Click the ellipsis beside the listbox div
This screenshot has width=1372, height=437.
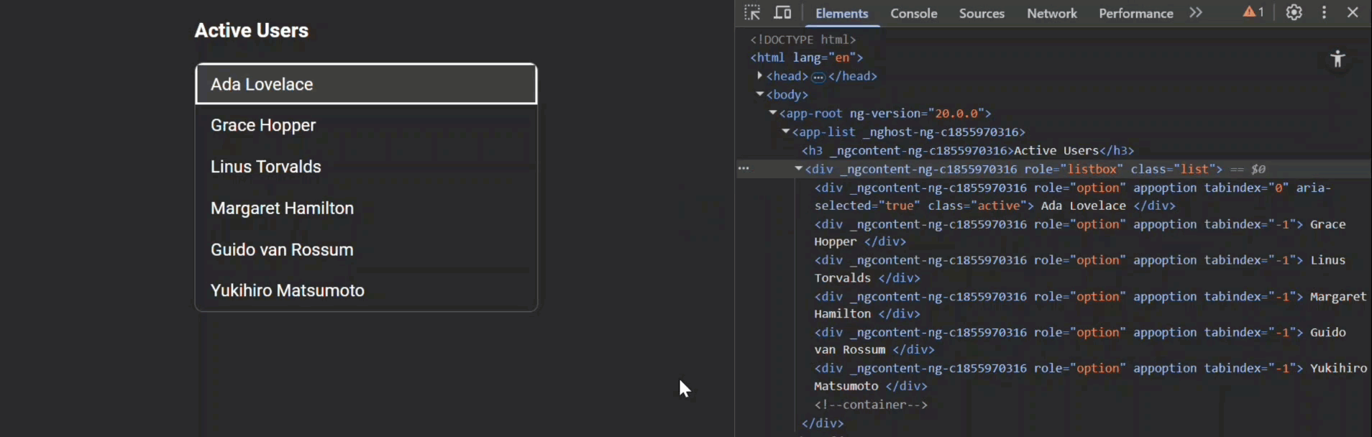click(744, 169)
